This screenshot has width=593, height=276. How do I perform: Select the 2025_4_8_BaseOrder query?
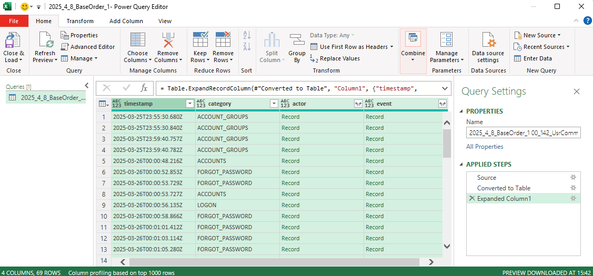click(46, 98)
